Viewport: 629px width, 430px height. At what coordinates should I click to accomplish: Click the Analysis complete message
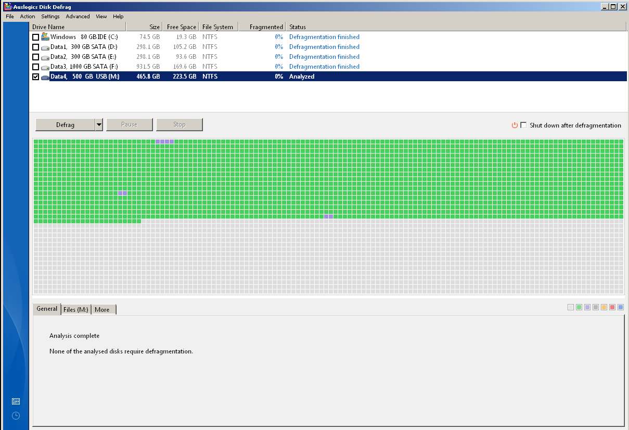tap(74, 336)
